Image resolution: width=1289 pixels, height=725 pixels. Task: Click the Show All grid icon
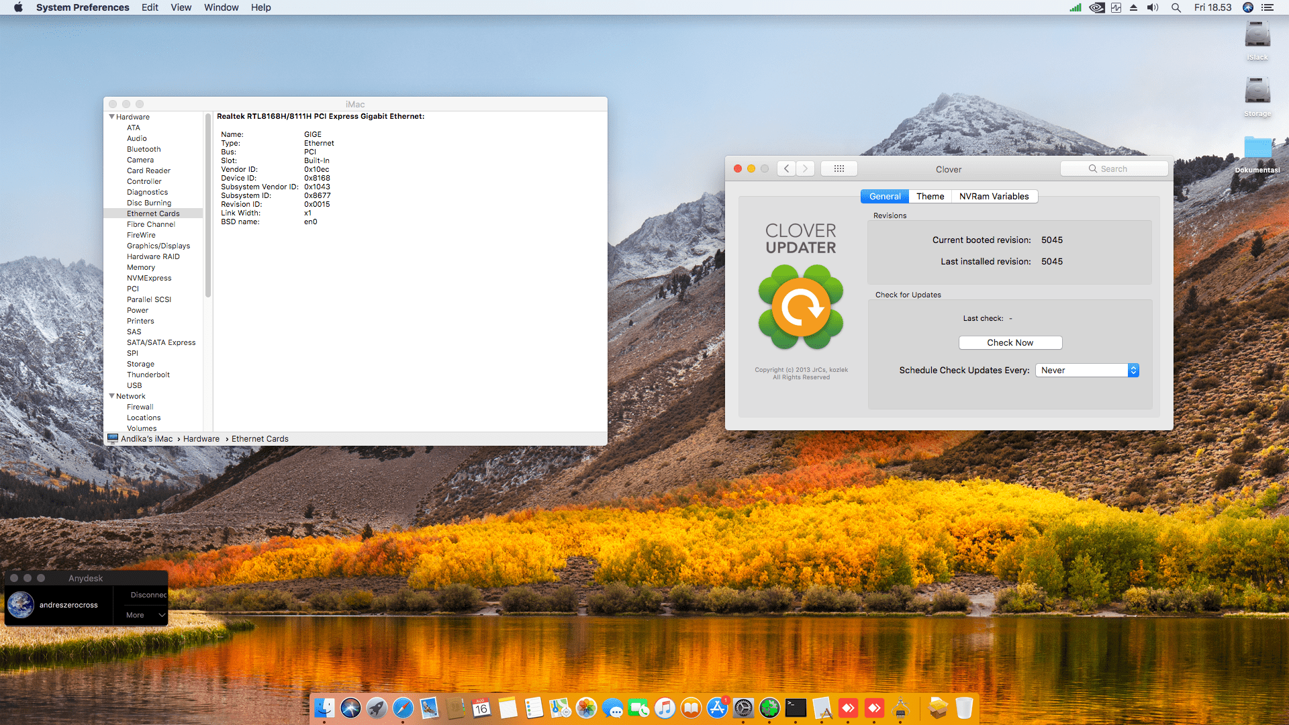839,168
